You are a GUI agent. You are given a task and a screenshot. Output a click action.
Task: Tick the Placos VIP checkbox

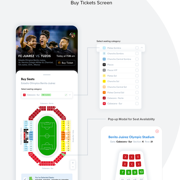point(137,70)
